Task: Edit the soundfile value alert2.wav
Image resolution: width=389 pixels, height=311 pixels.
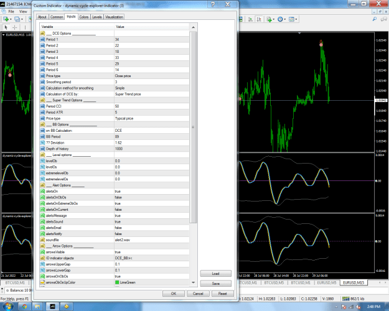Action: 152,240
